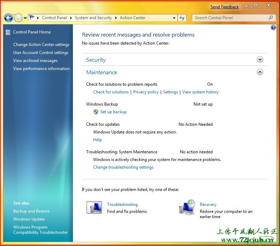Open Backup and Restore under See also

31,211
